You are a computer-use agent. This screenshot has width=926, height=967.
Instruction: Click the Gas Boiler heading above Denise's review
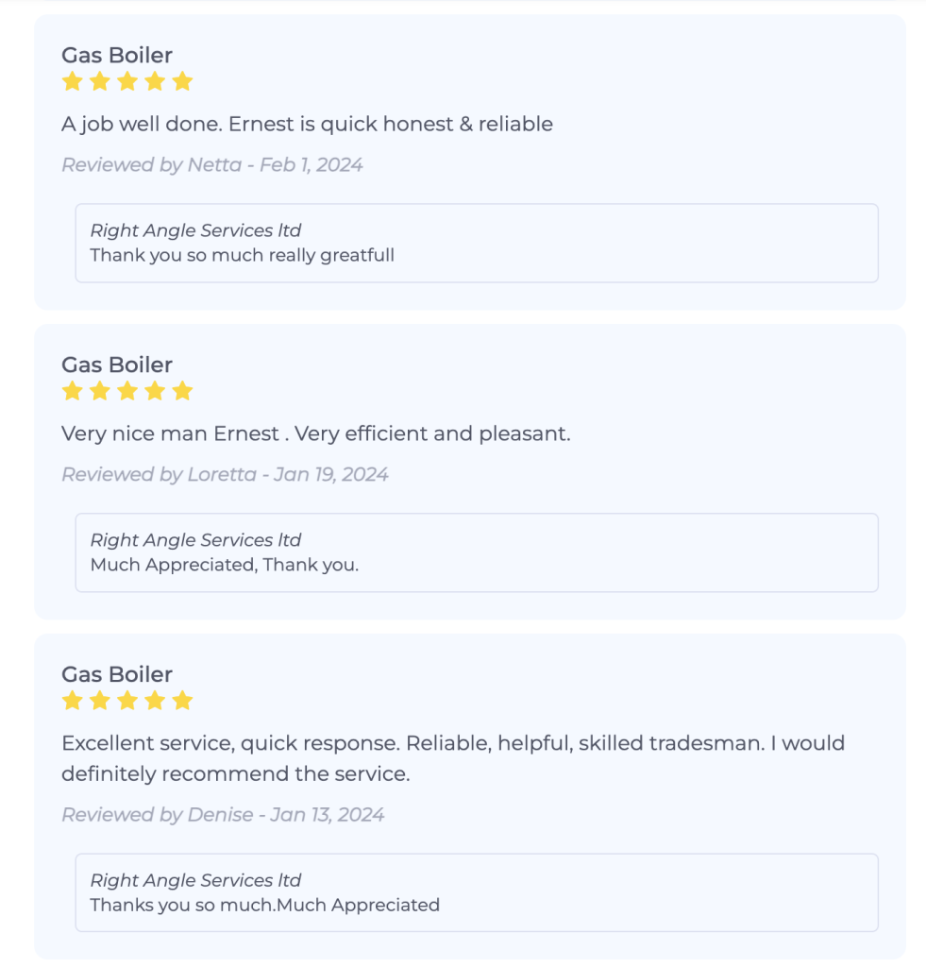click(x=117, y=675)
